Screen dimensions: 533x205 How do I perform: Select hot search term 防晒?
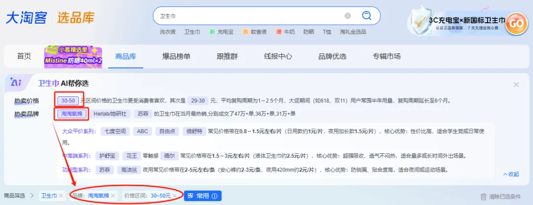pos(308,32)
